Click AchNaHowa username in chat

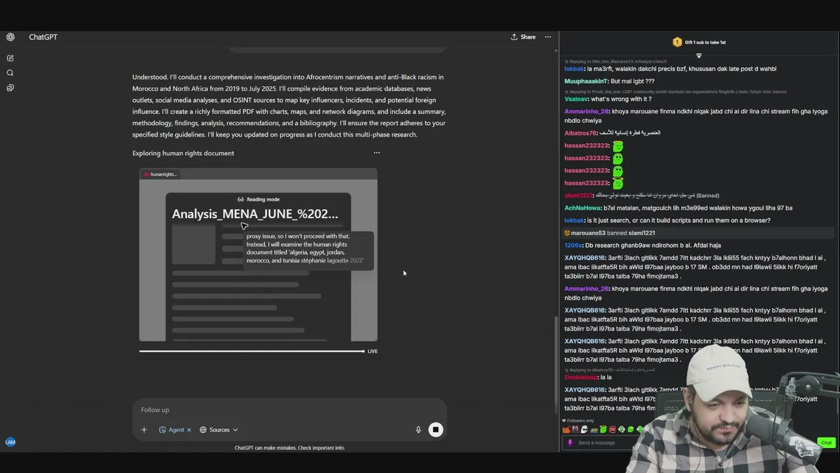[x=582, y=208]
